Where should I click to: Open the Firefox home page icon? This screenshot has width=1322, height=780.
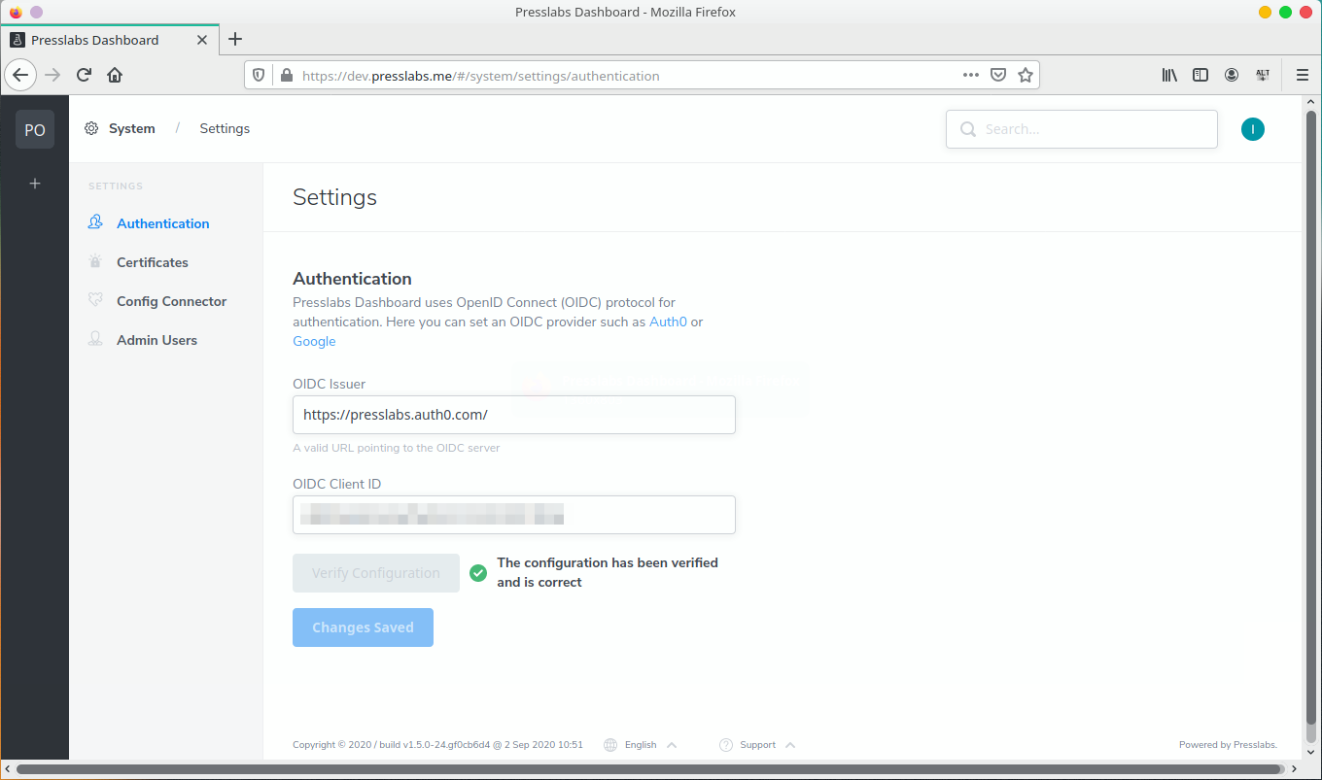click(x=115, y=75)
